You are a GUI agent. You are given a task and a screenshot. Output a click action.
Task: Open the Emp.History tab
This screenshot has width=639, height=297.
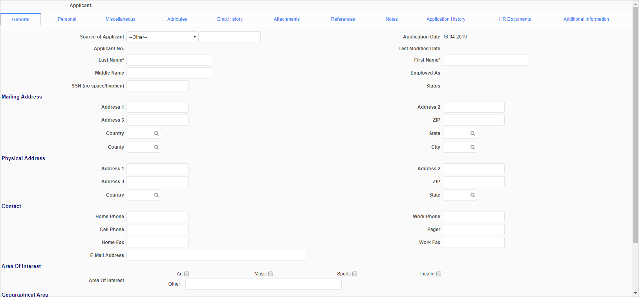point(230,19)
